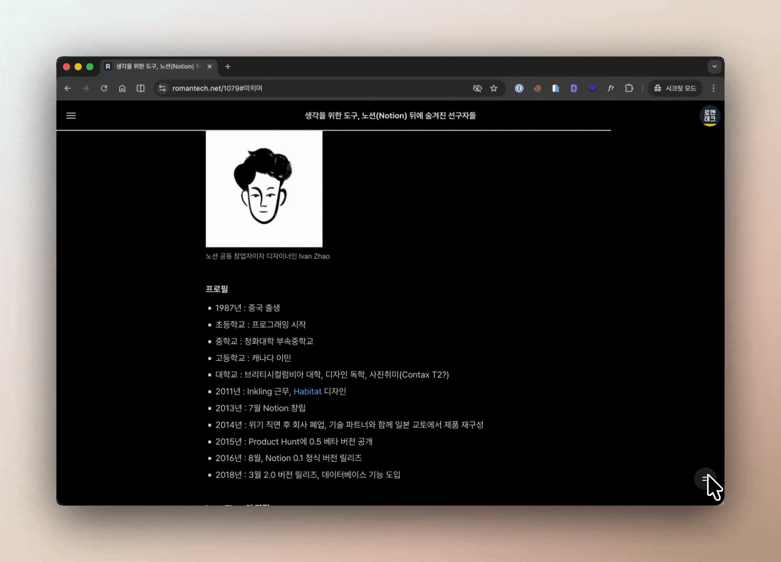View site information icon in address bar

tap(162, 88)
